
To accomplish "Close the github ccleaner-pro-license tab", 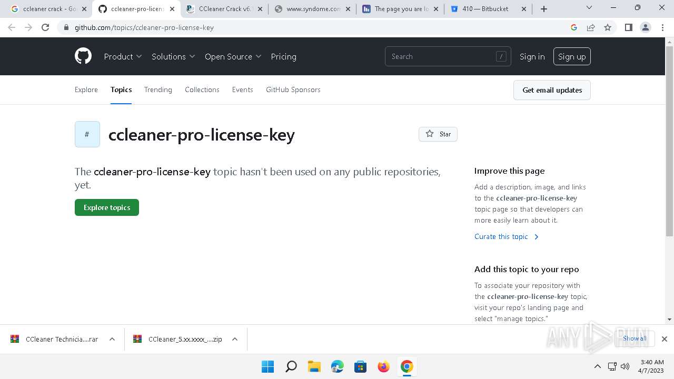I will [172, 9].
